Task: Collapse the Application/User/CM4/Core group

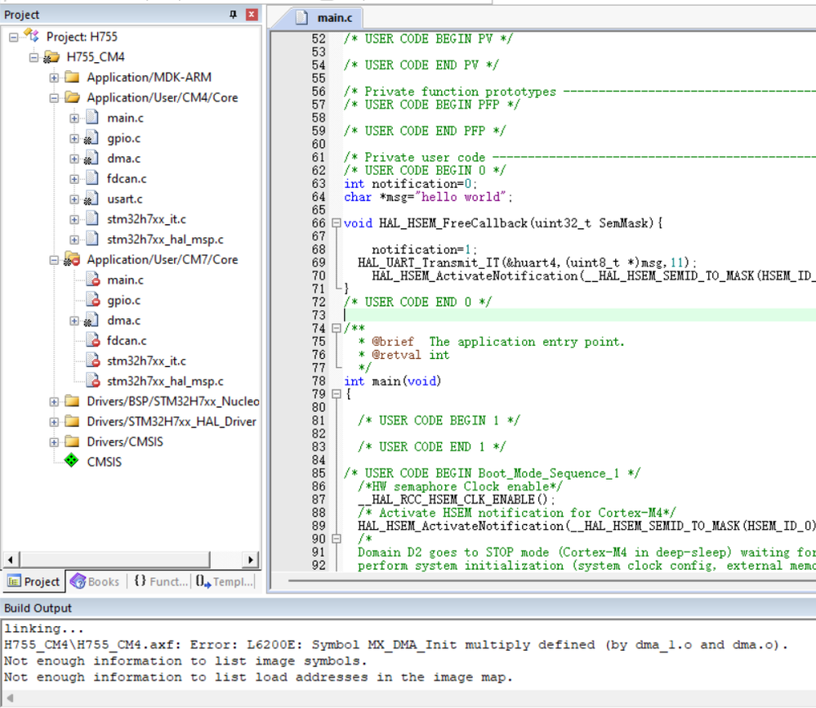Action: tap(54, 98)
